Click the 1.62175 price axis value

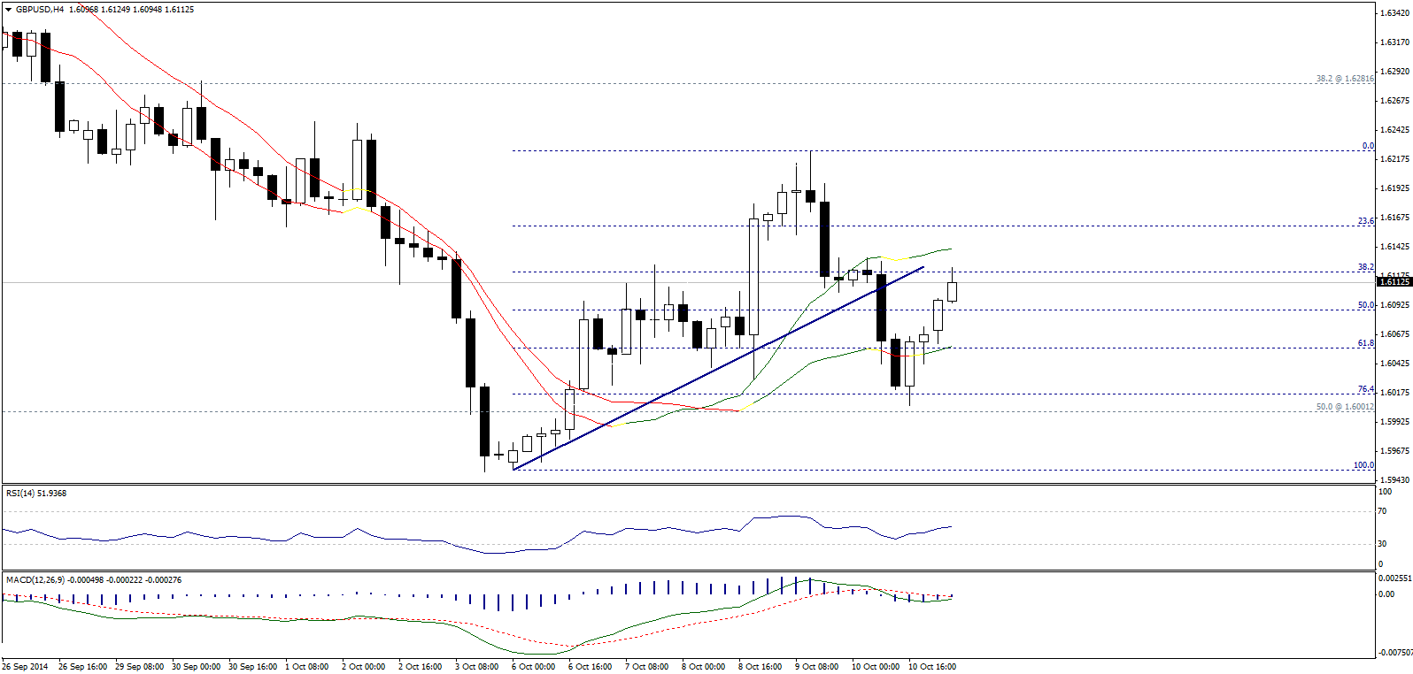pyautogui.click(x=1394, y=158)
